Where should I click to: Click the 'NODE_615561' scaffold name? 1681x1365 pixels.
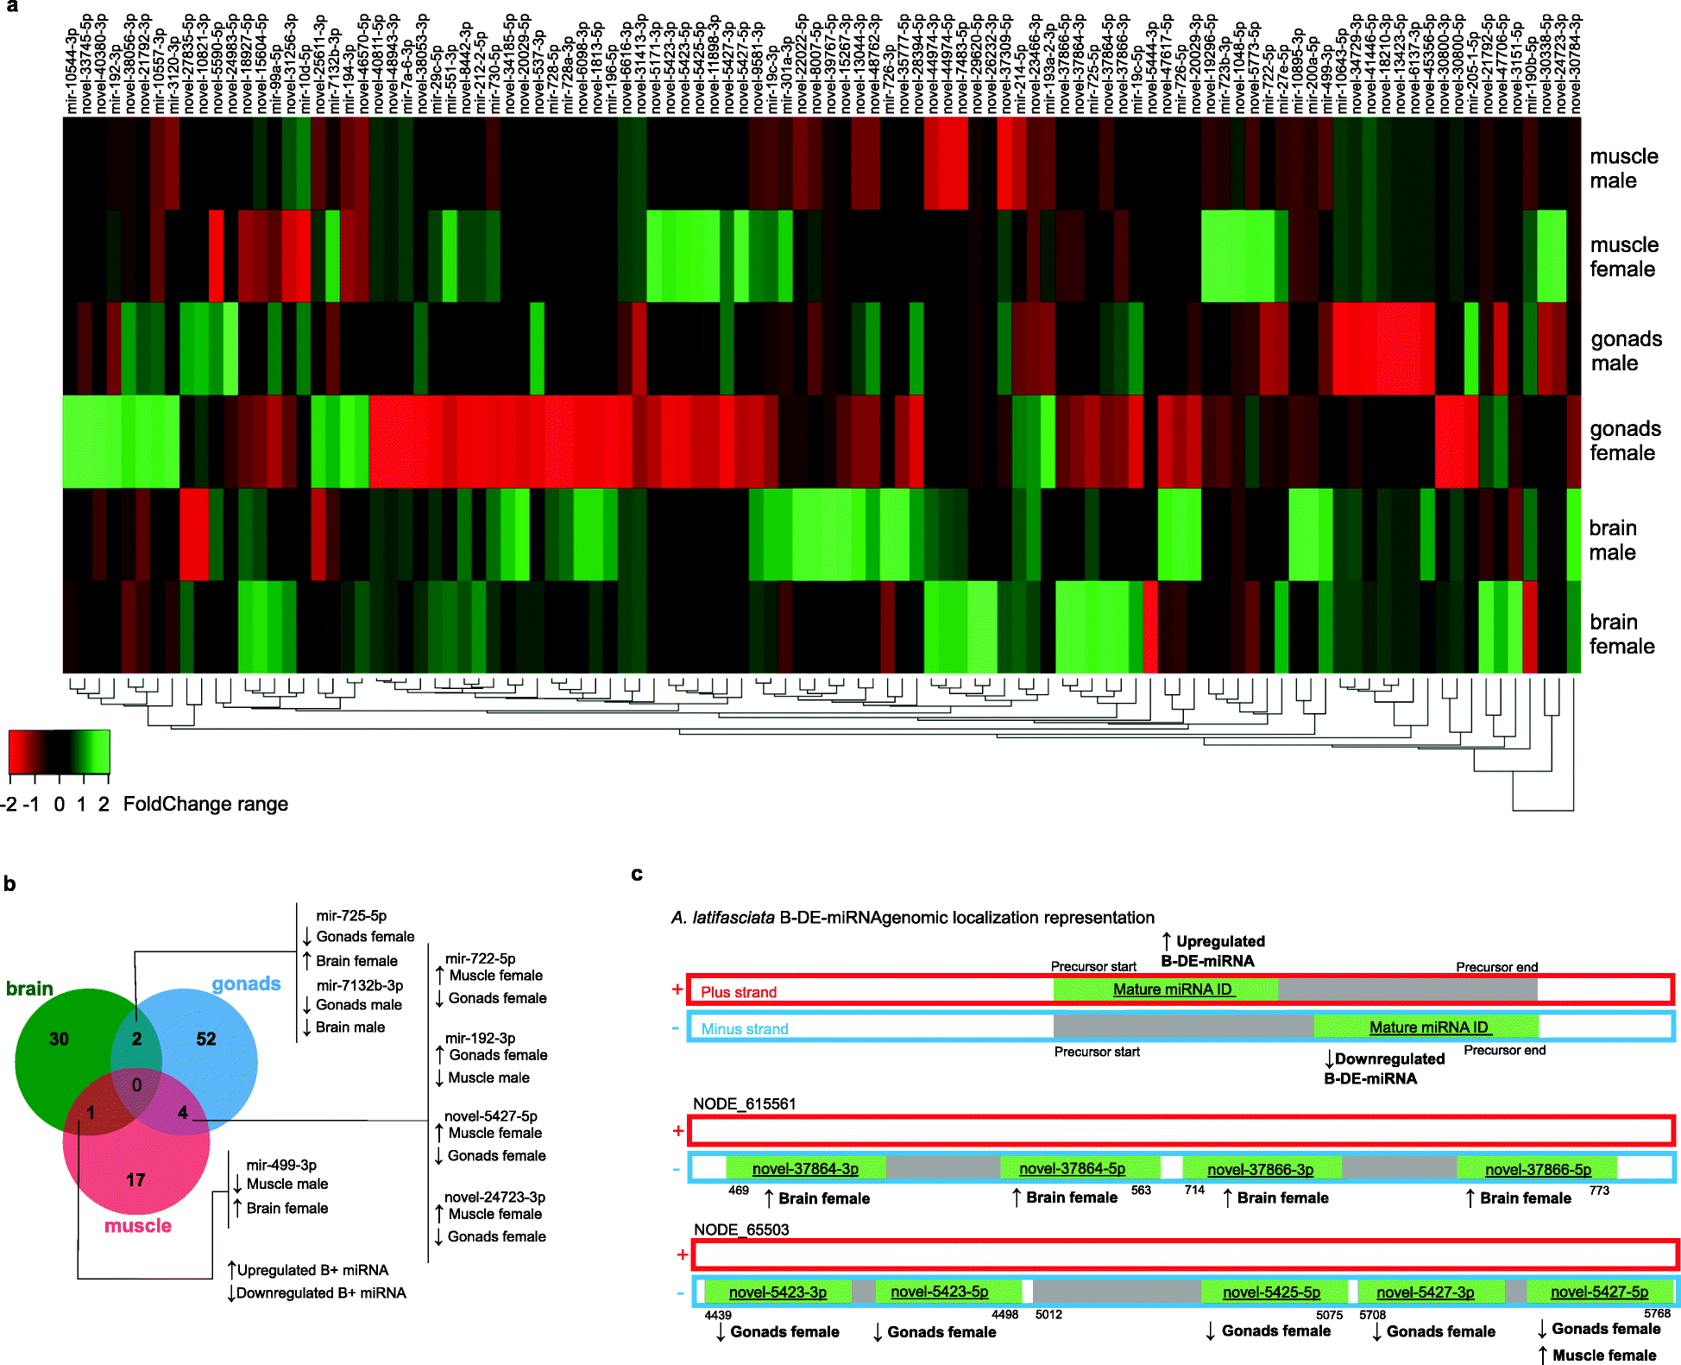(x=745, y=1104)
